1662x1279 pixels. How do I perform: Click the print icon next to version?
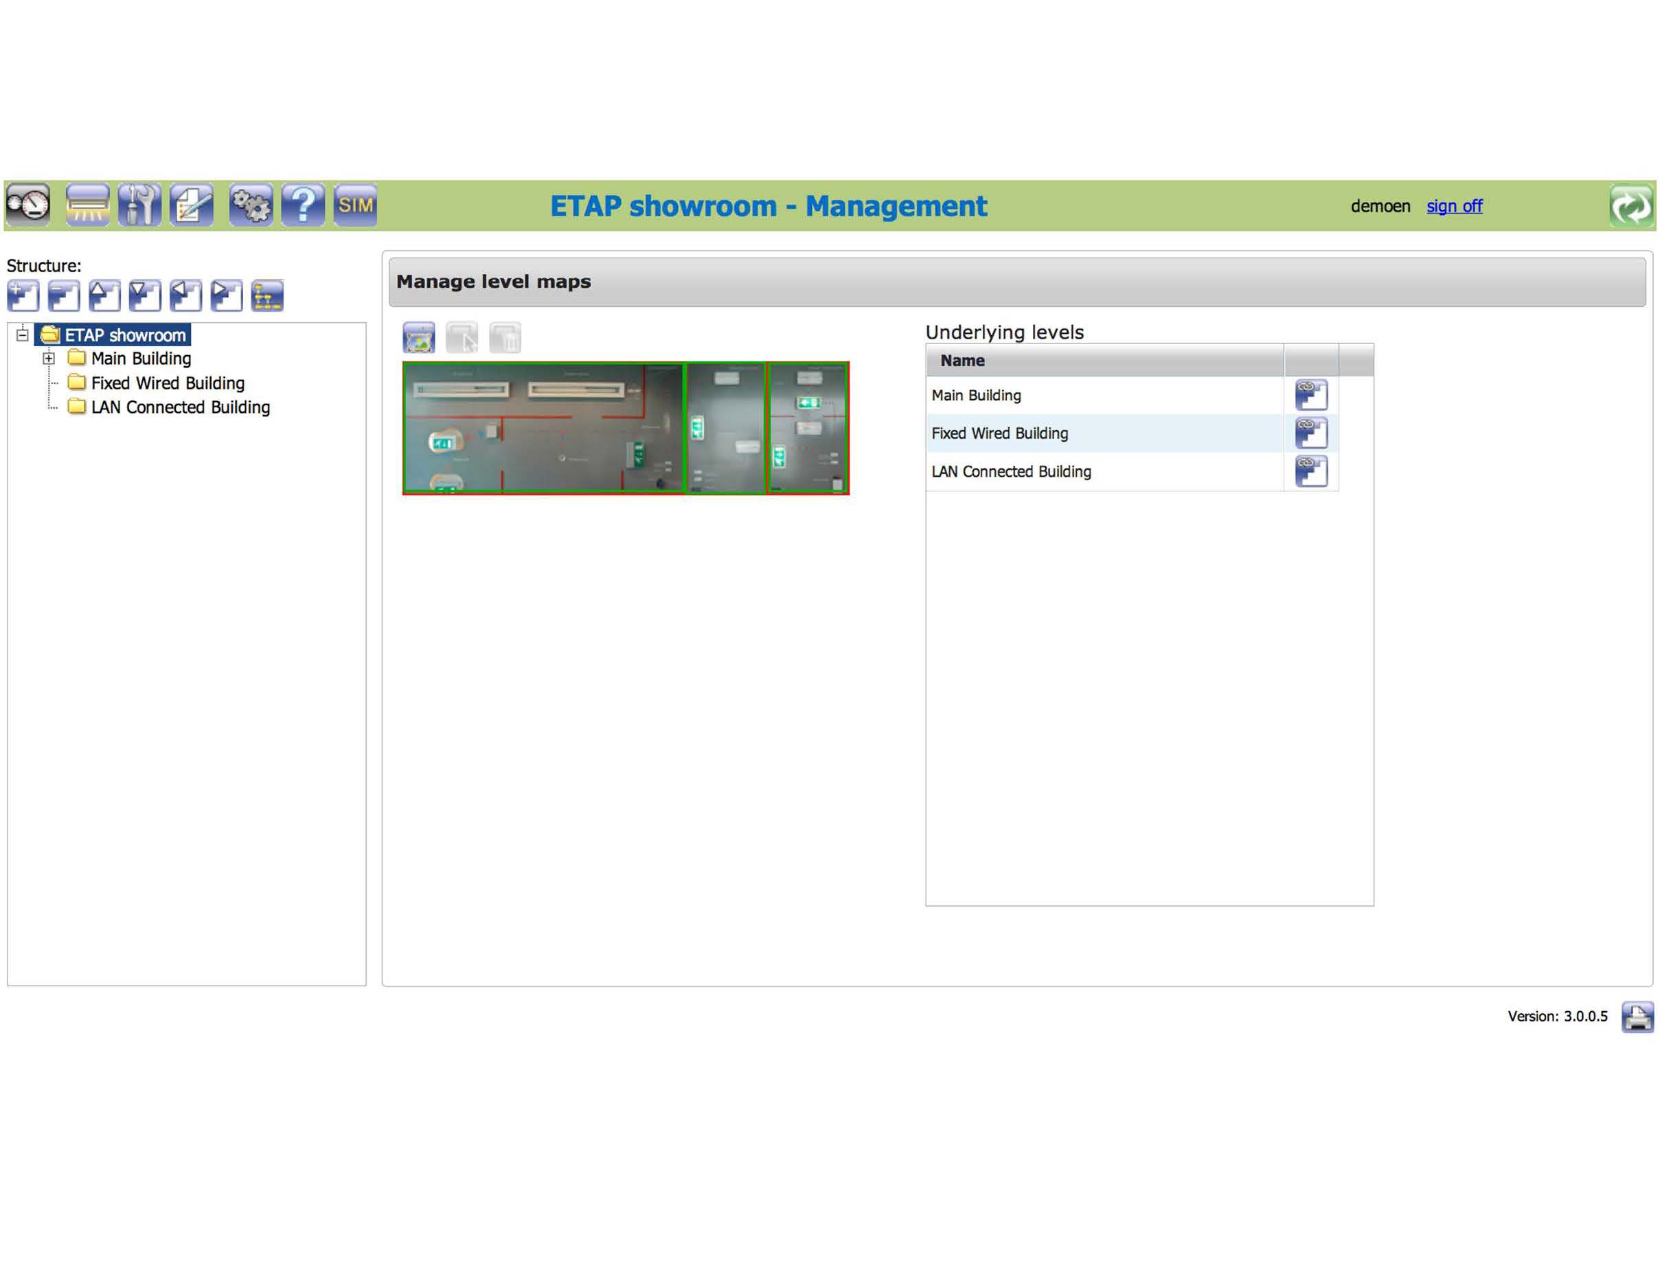click(x=1637, y=1017)
